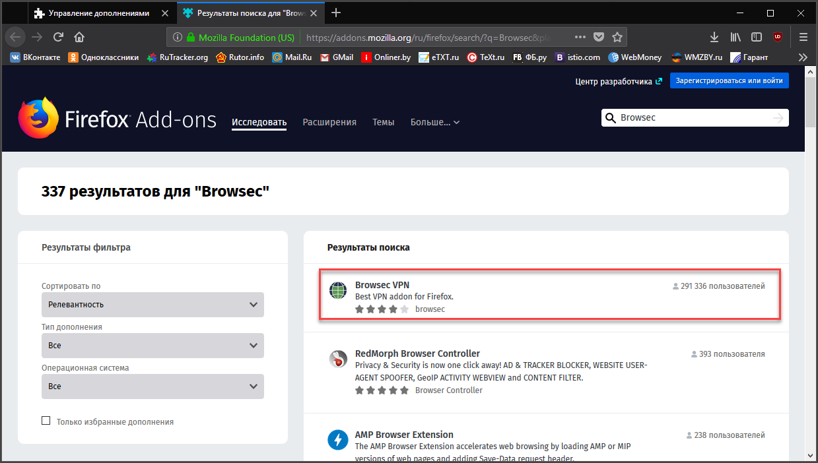Click the Browsec VPN globe icon
This screenshot has height=463, width=818.
(x=338, y=290)
